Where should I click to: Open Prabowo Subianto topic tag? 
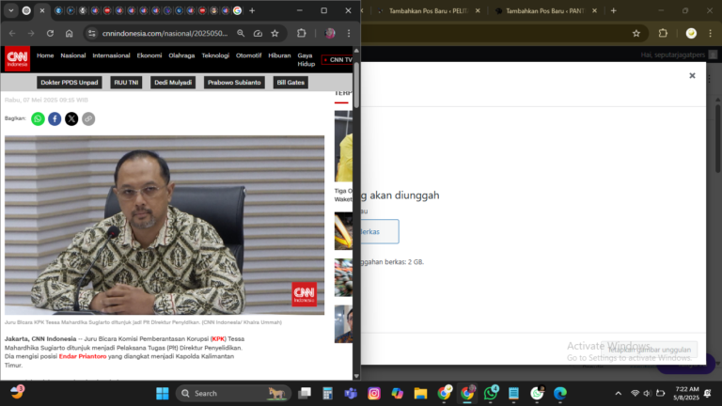[234, 83]
